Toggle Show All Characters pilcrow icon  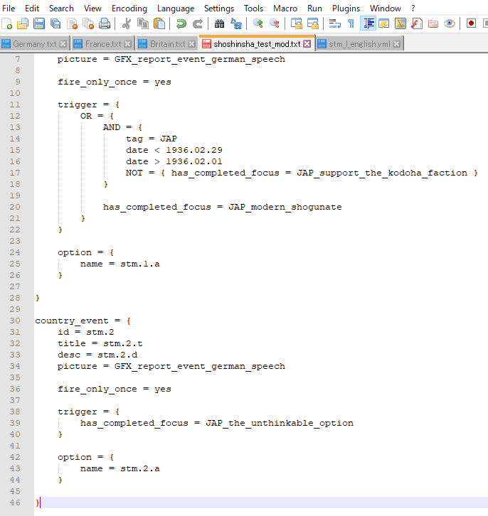pos(351,23)
